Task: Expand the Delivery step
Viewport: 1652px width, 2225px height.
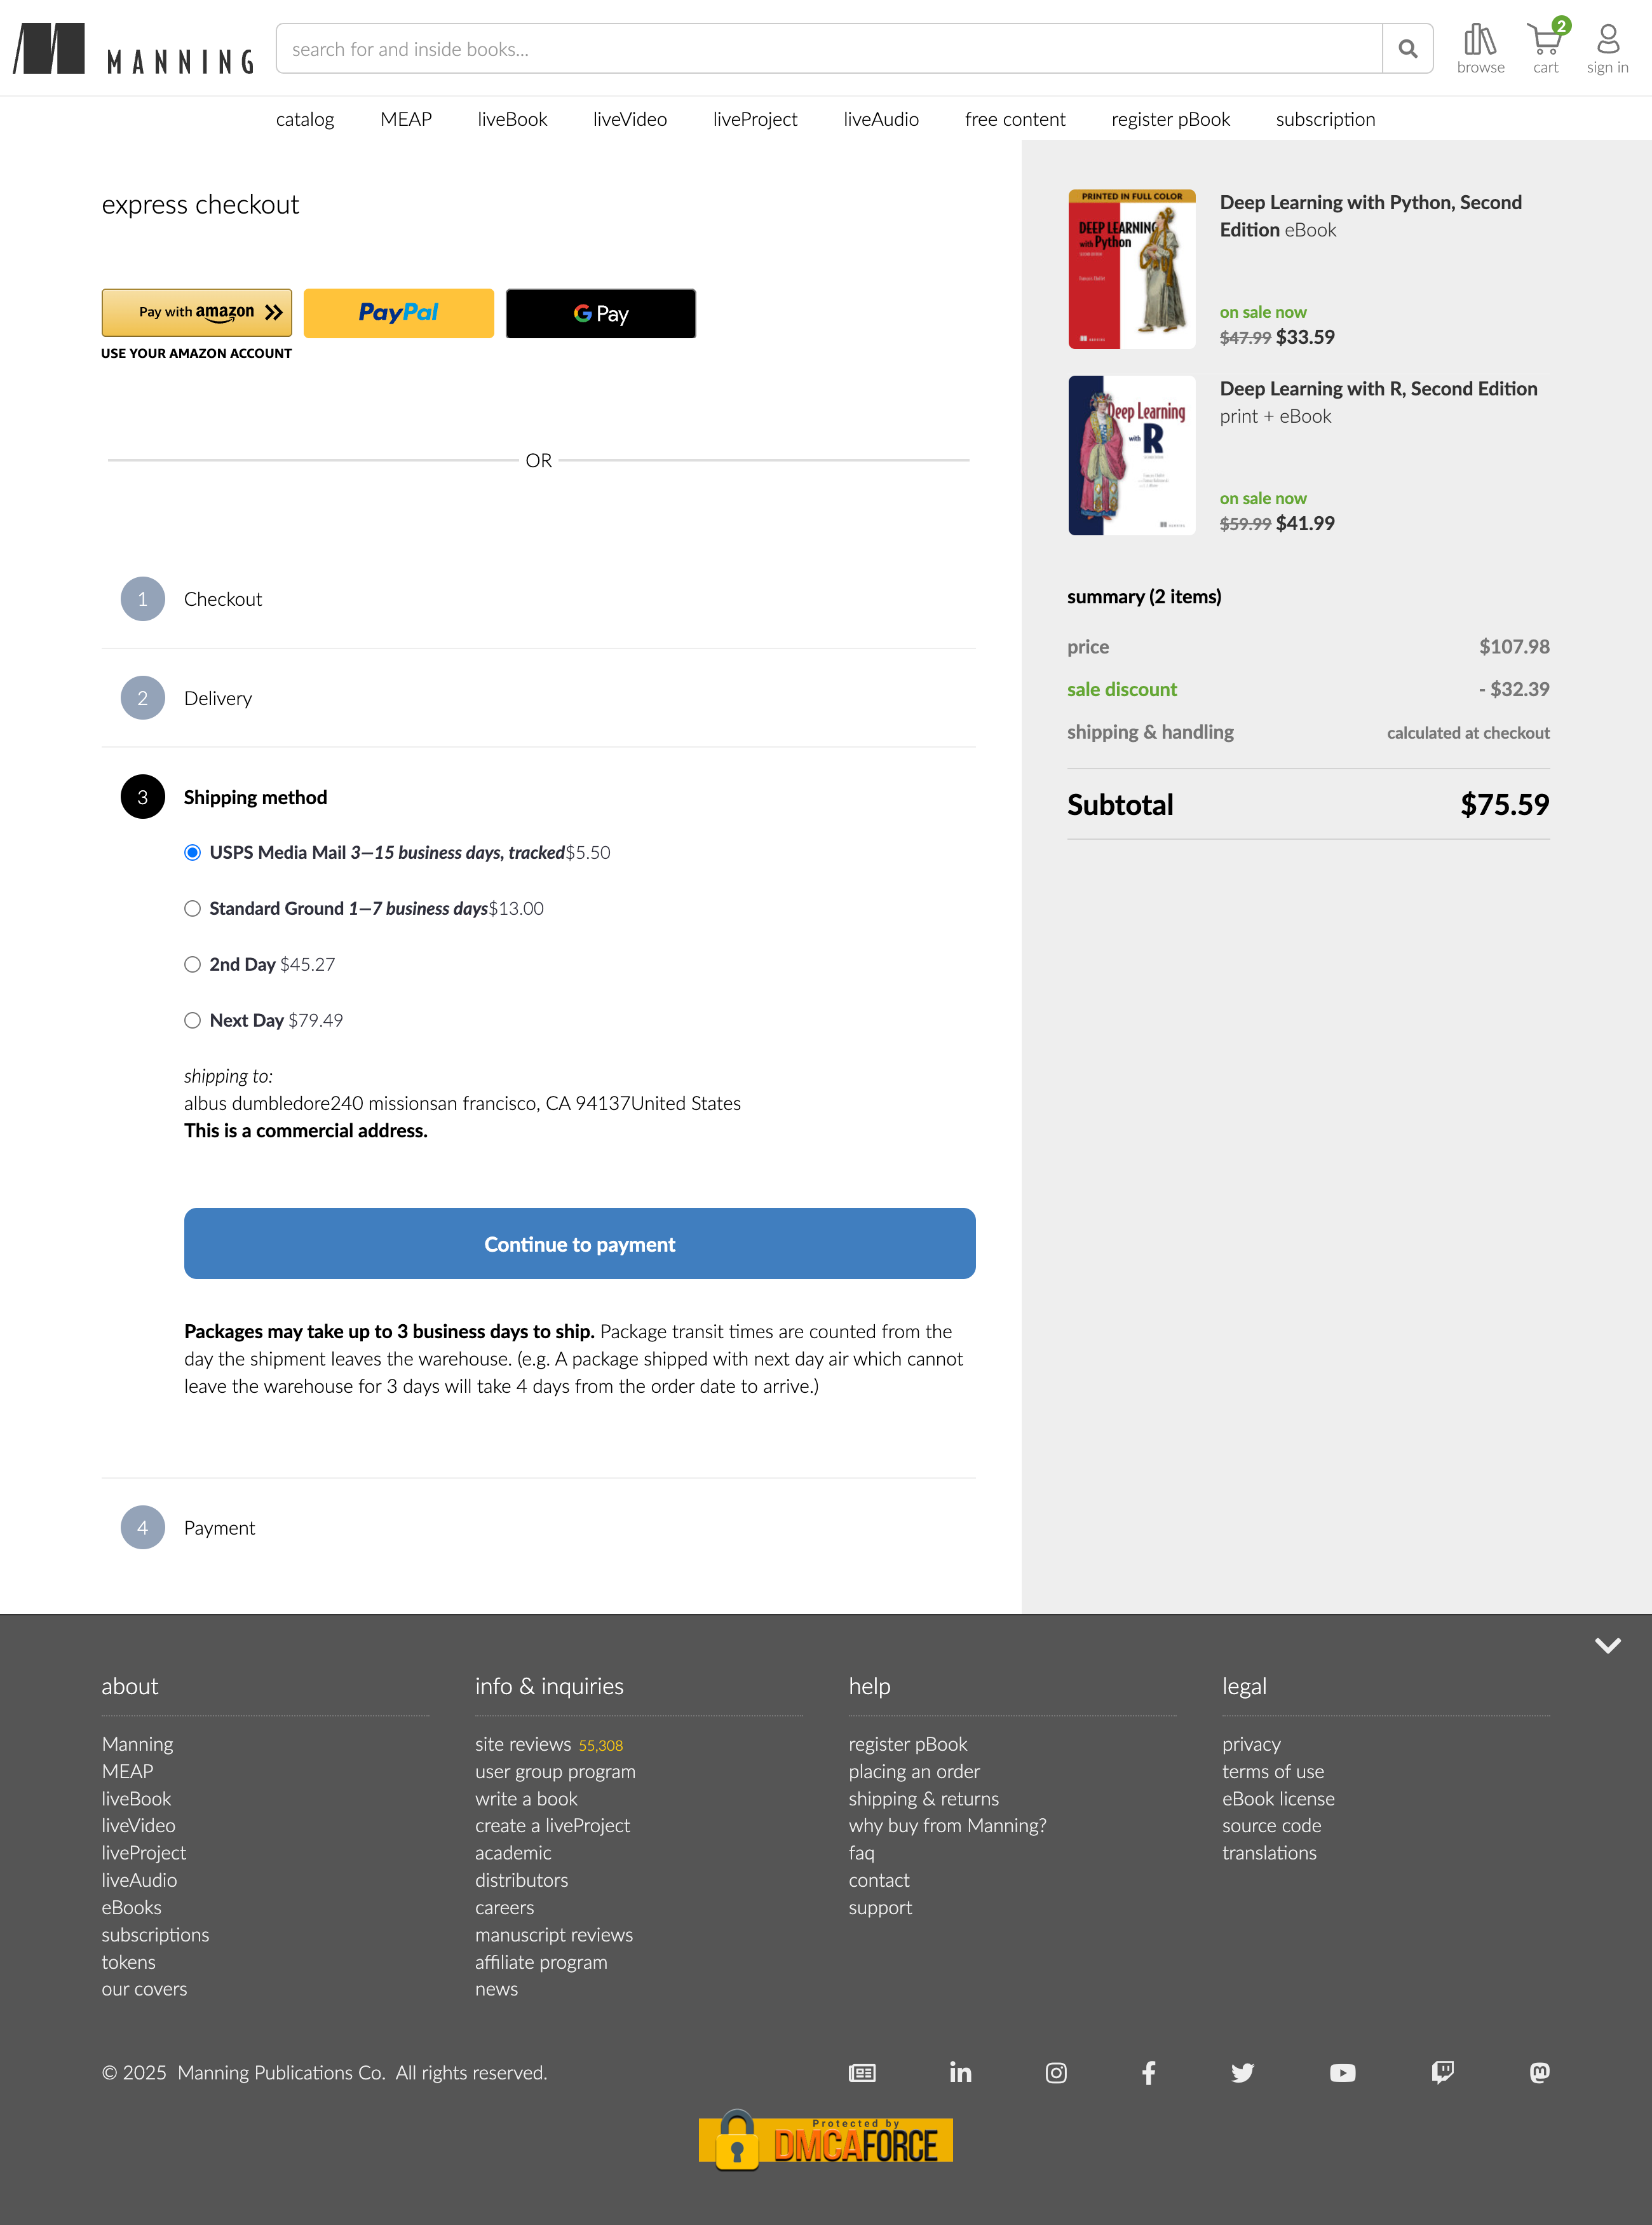Action: pos(217,697)
